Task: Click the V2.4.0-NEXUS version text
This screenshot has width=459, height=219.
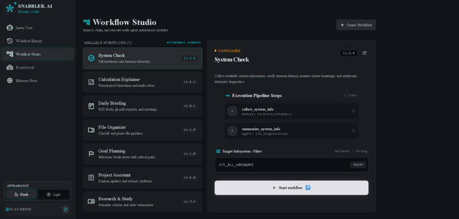Action: [20, 209]
